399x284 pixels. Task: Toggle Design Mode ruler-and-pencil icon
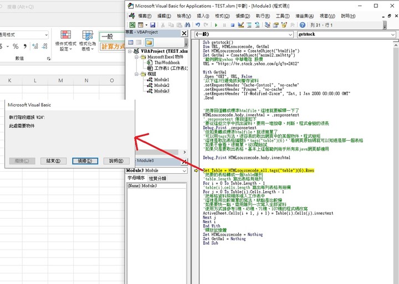(241, 25)
